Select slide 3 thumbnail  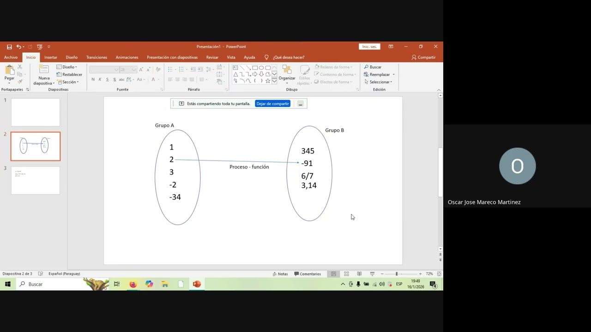(x=36, y=180)
